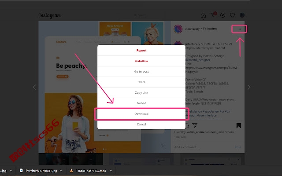Open the activity heart icon
This screenshot has height=176, width=282.
click(x=232, y=15)
